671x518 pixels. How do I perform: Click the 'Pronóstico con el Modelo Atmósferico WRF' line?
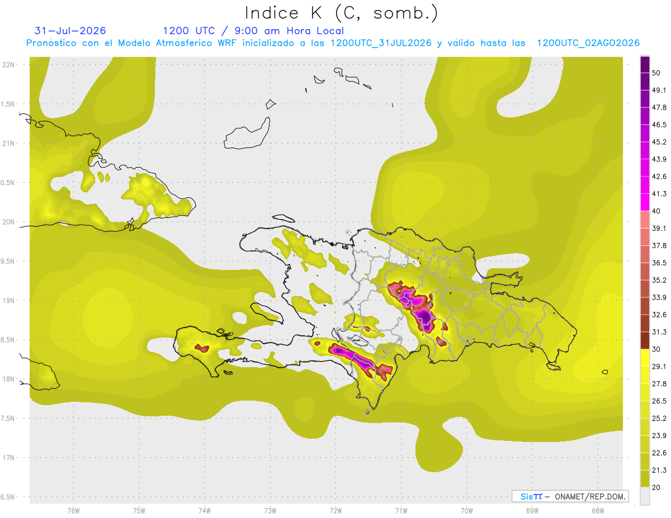coord(333,43)
